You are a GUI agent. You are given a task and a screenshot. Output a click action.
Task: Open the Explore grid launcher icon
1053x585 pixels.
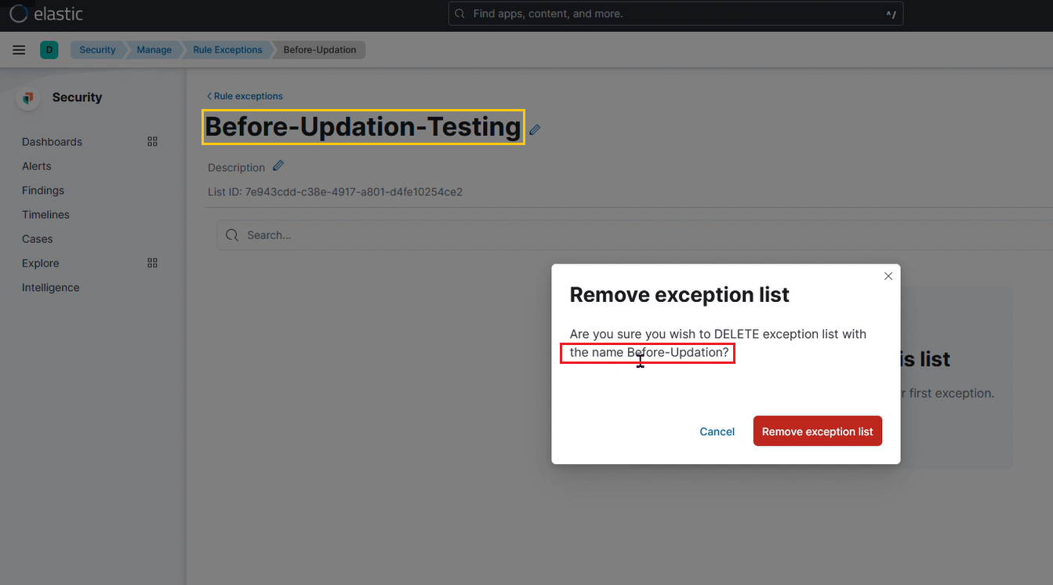point(152,263)
